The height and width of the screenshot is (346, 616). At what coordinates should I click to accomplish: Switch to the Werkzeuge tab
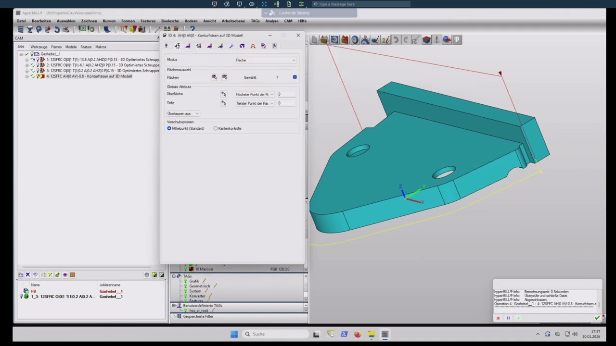pyautogui.click(x=39, y=47)
